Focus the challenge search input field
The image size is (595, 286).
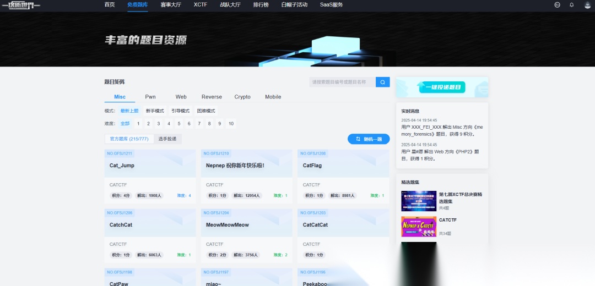342,82
